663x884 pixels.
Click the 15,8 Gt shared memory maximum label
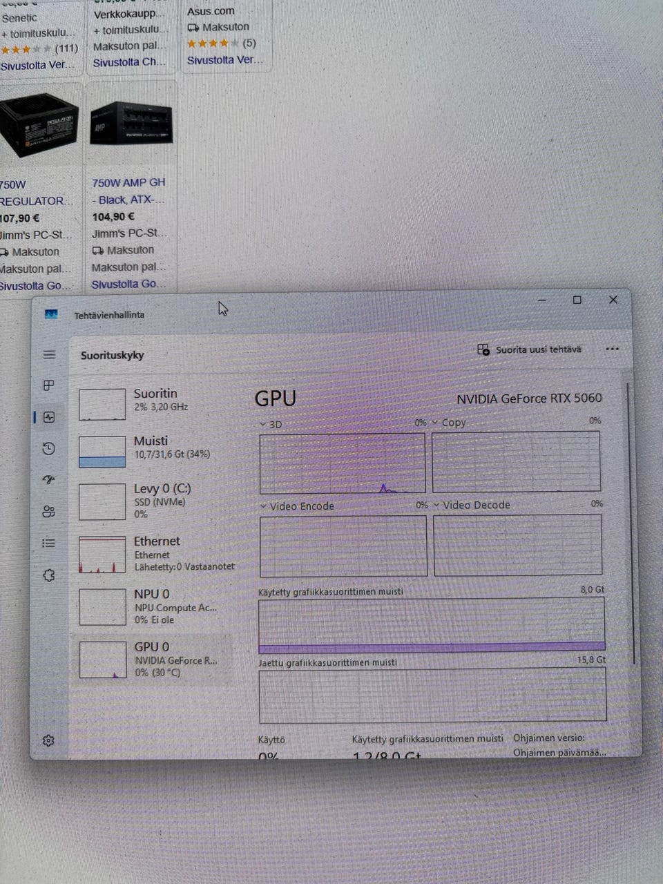(591, 660)
